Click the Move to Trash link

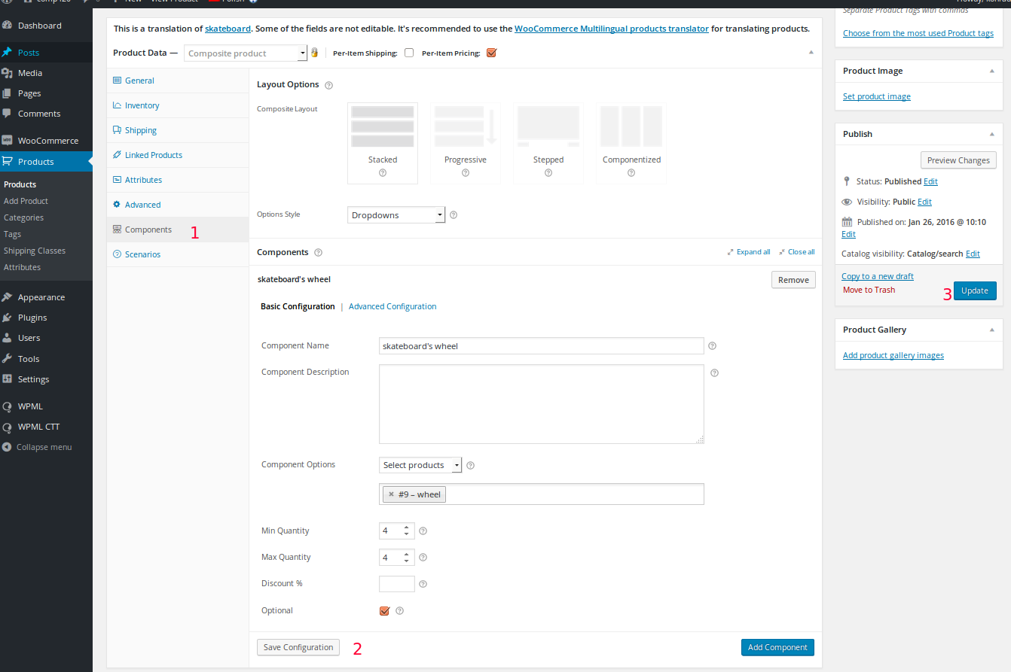pyautogui.click(x=869, y=290)
